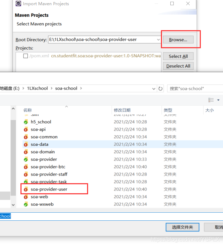Select the soa-web folder icon
Image resolution: width=223 pixels, height=246 pixels.
[26, 197]
